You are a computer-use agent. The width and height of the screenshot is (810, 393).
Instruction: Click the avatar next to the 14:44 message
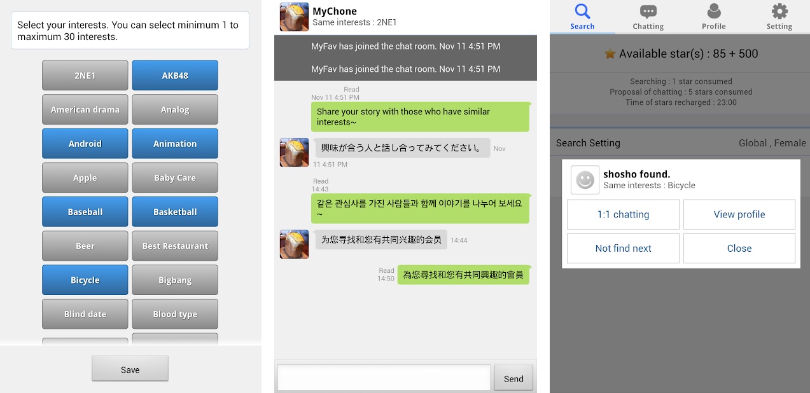293,244
